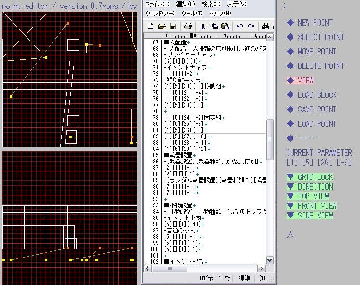Toggle the SIDE VIEW option
The image size is (360, 285).
310,216
